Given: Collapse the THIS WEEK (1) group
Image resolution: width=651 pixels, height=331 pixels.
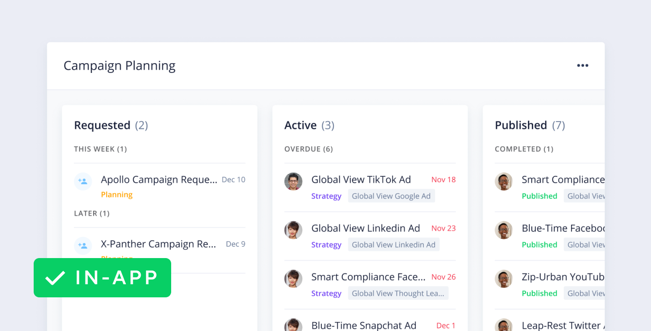Looking at the screenshot, I should point(100,149).
